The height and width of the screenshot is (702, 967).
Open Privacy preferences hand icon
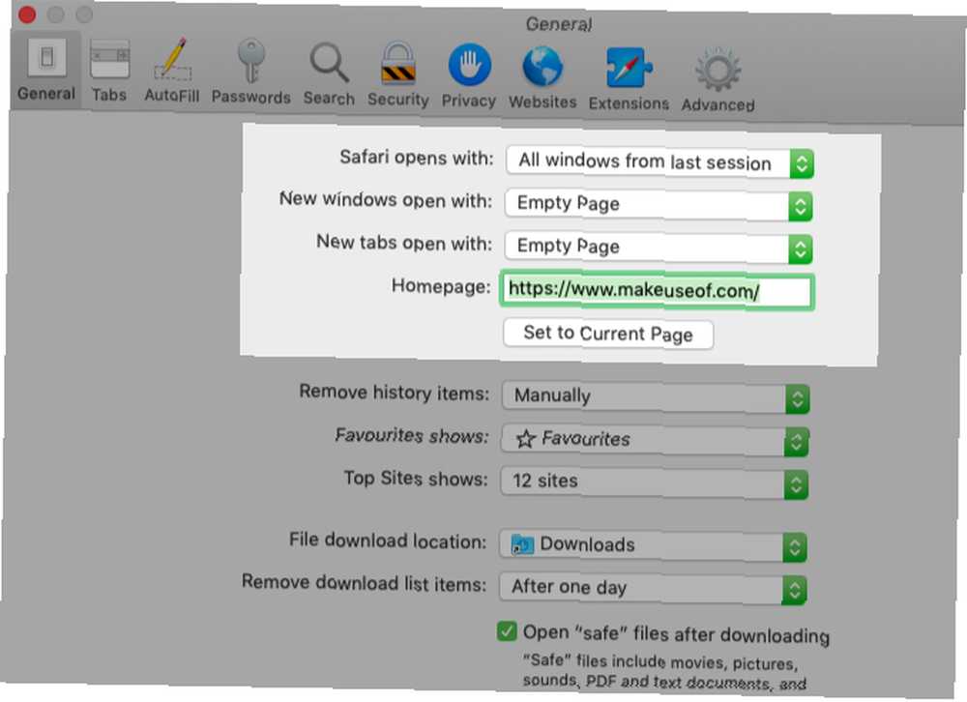469,65
